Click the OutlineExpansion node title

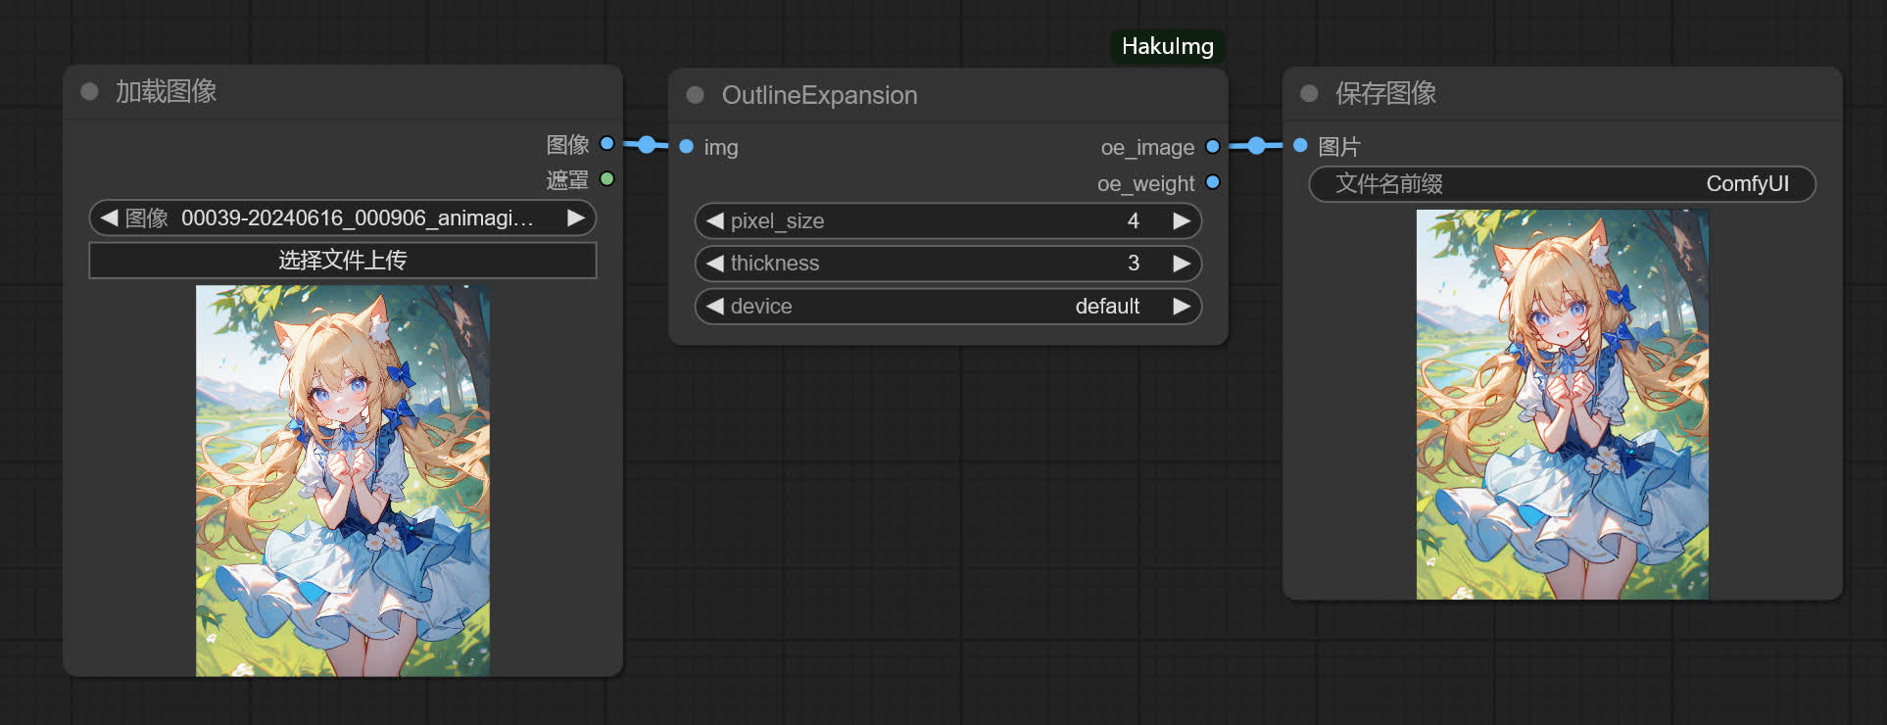click(x=820, y=95)
